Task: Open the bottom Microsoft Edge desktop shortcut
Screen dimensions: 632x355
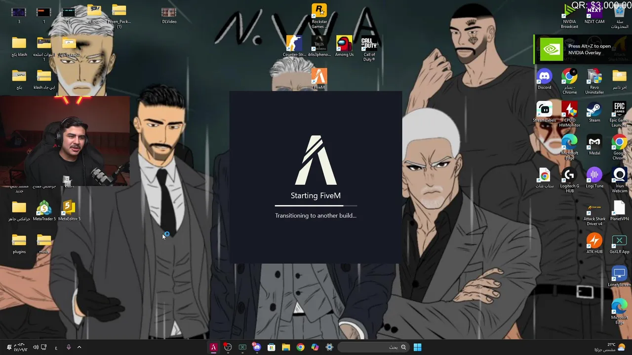Action: point(619,312)
